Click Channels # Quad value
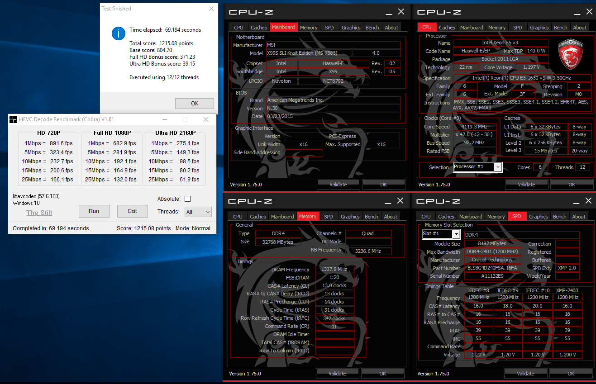596x384 pixels. [368, 234]
